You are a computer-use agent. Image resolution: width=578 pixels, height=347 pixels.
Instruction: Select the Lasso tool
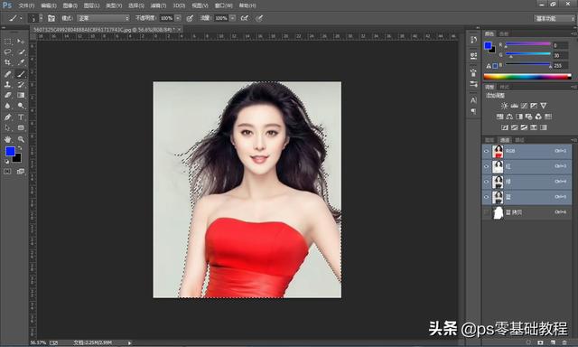[x=8, y=52]
